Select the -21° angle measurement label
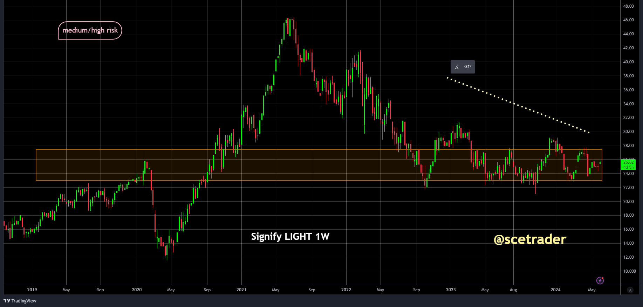643x307 pixels. (x=463, y=67)
